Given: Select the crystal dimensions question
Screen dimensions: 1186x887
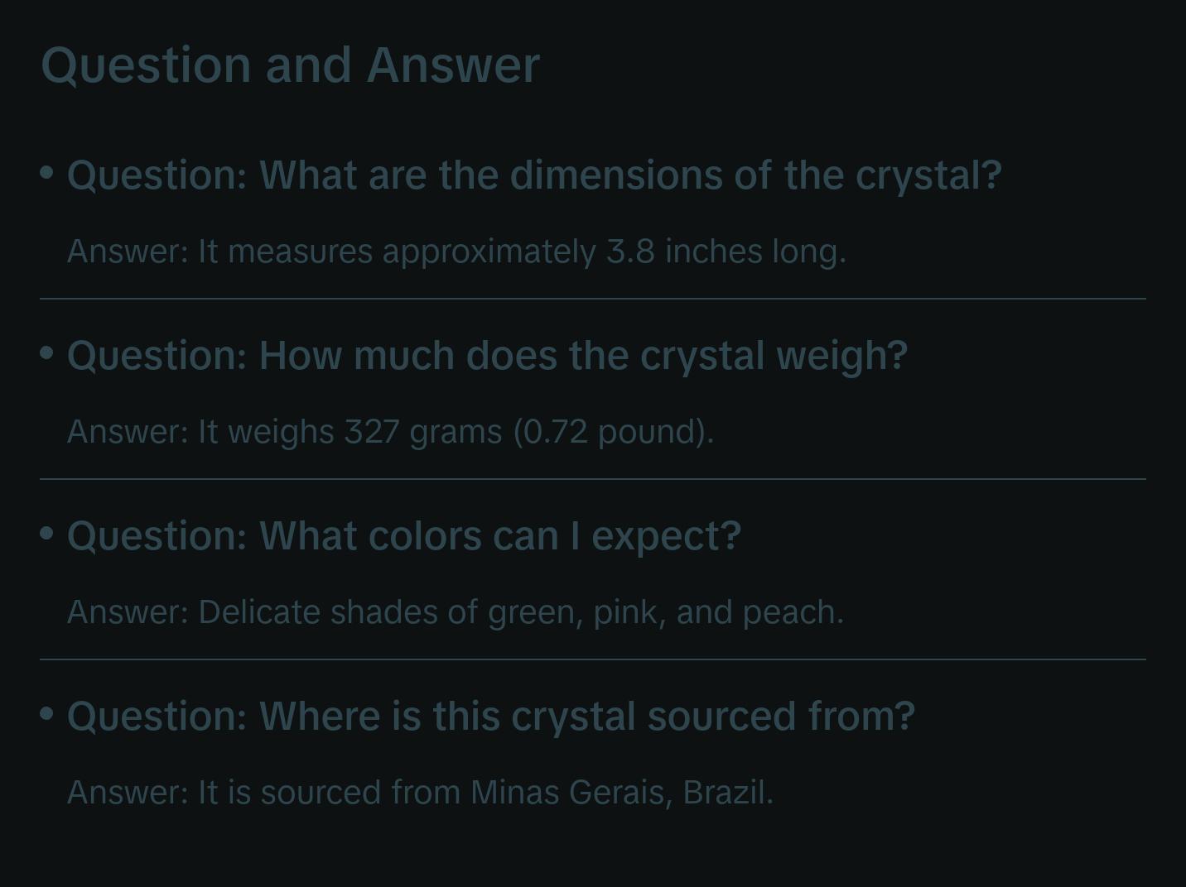Looking at the screenshot, I should 534,175.
